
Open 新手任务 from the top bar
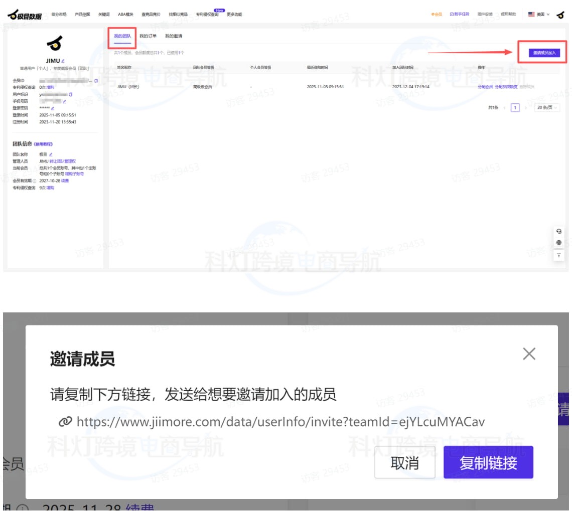[462, 15]
